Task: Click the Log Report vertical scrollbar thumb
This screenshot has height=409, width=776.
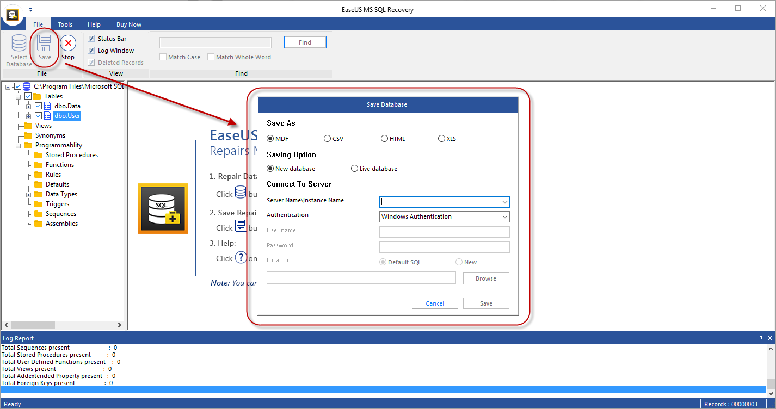Action: [x=771, y=383]
